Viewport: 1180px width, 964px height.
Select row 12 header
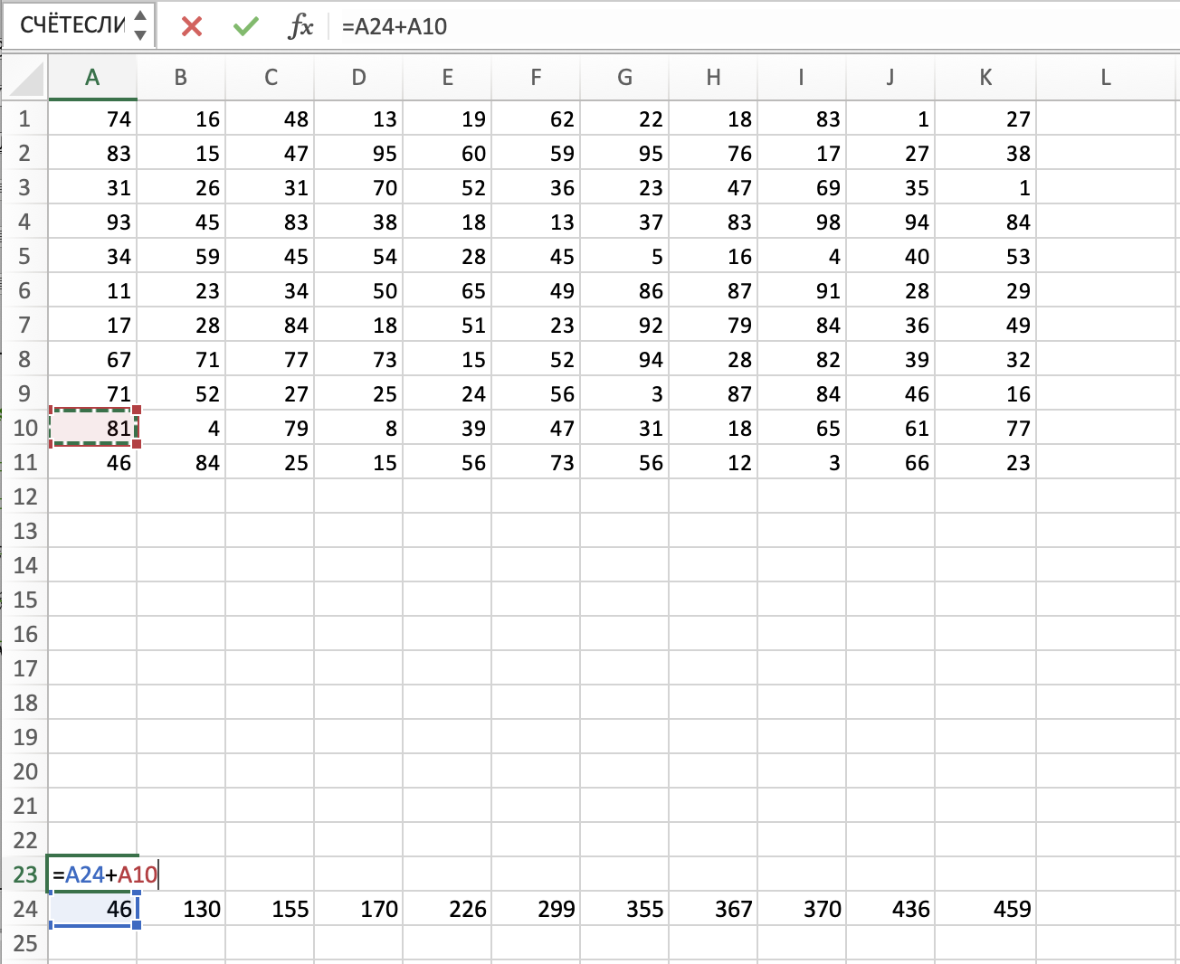click(x=24, y=496)
